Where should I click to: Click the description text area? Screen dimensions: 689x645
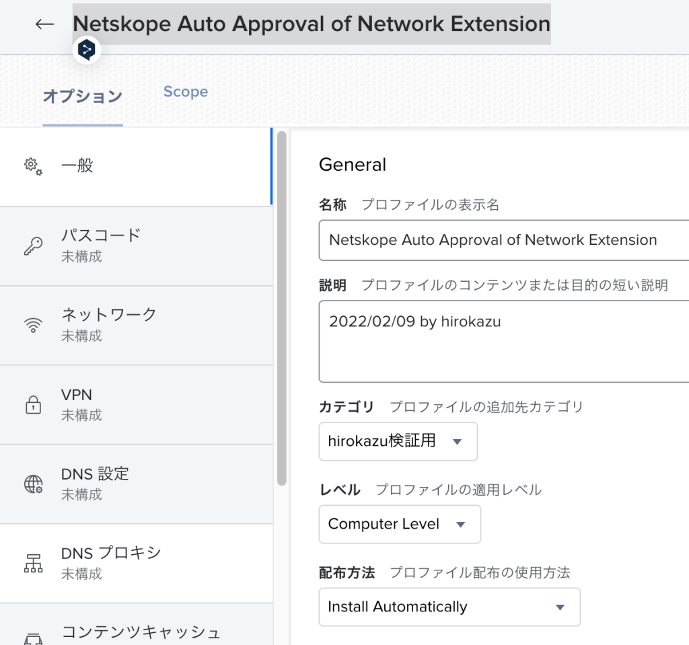pyautogui.click(x=504, y=342)
